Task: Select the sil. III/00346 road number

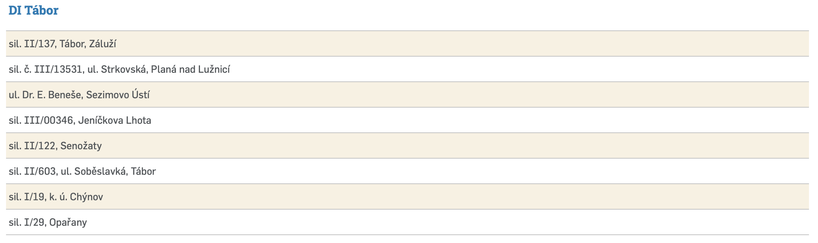Action: [41, 120]
